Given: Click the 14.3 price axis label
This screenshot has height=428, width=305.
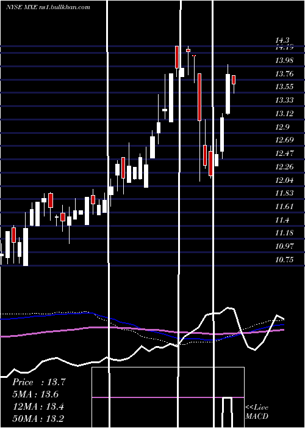Looking at the screenshot, I should pyautogui.click(x=282, y=40).
